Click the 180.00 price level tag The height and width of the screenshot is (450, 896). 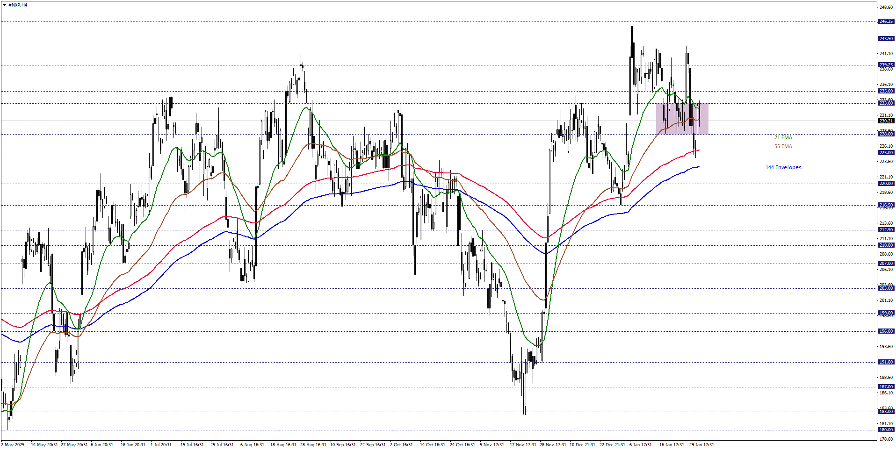pyautogui.click(x=886, y=430)
